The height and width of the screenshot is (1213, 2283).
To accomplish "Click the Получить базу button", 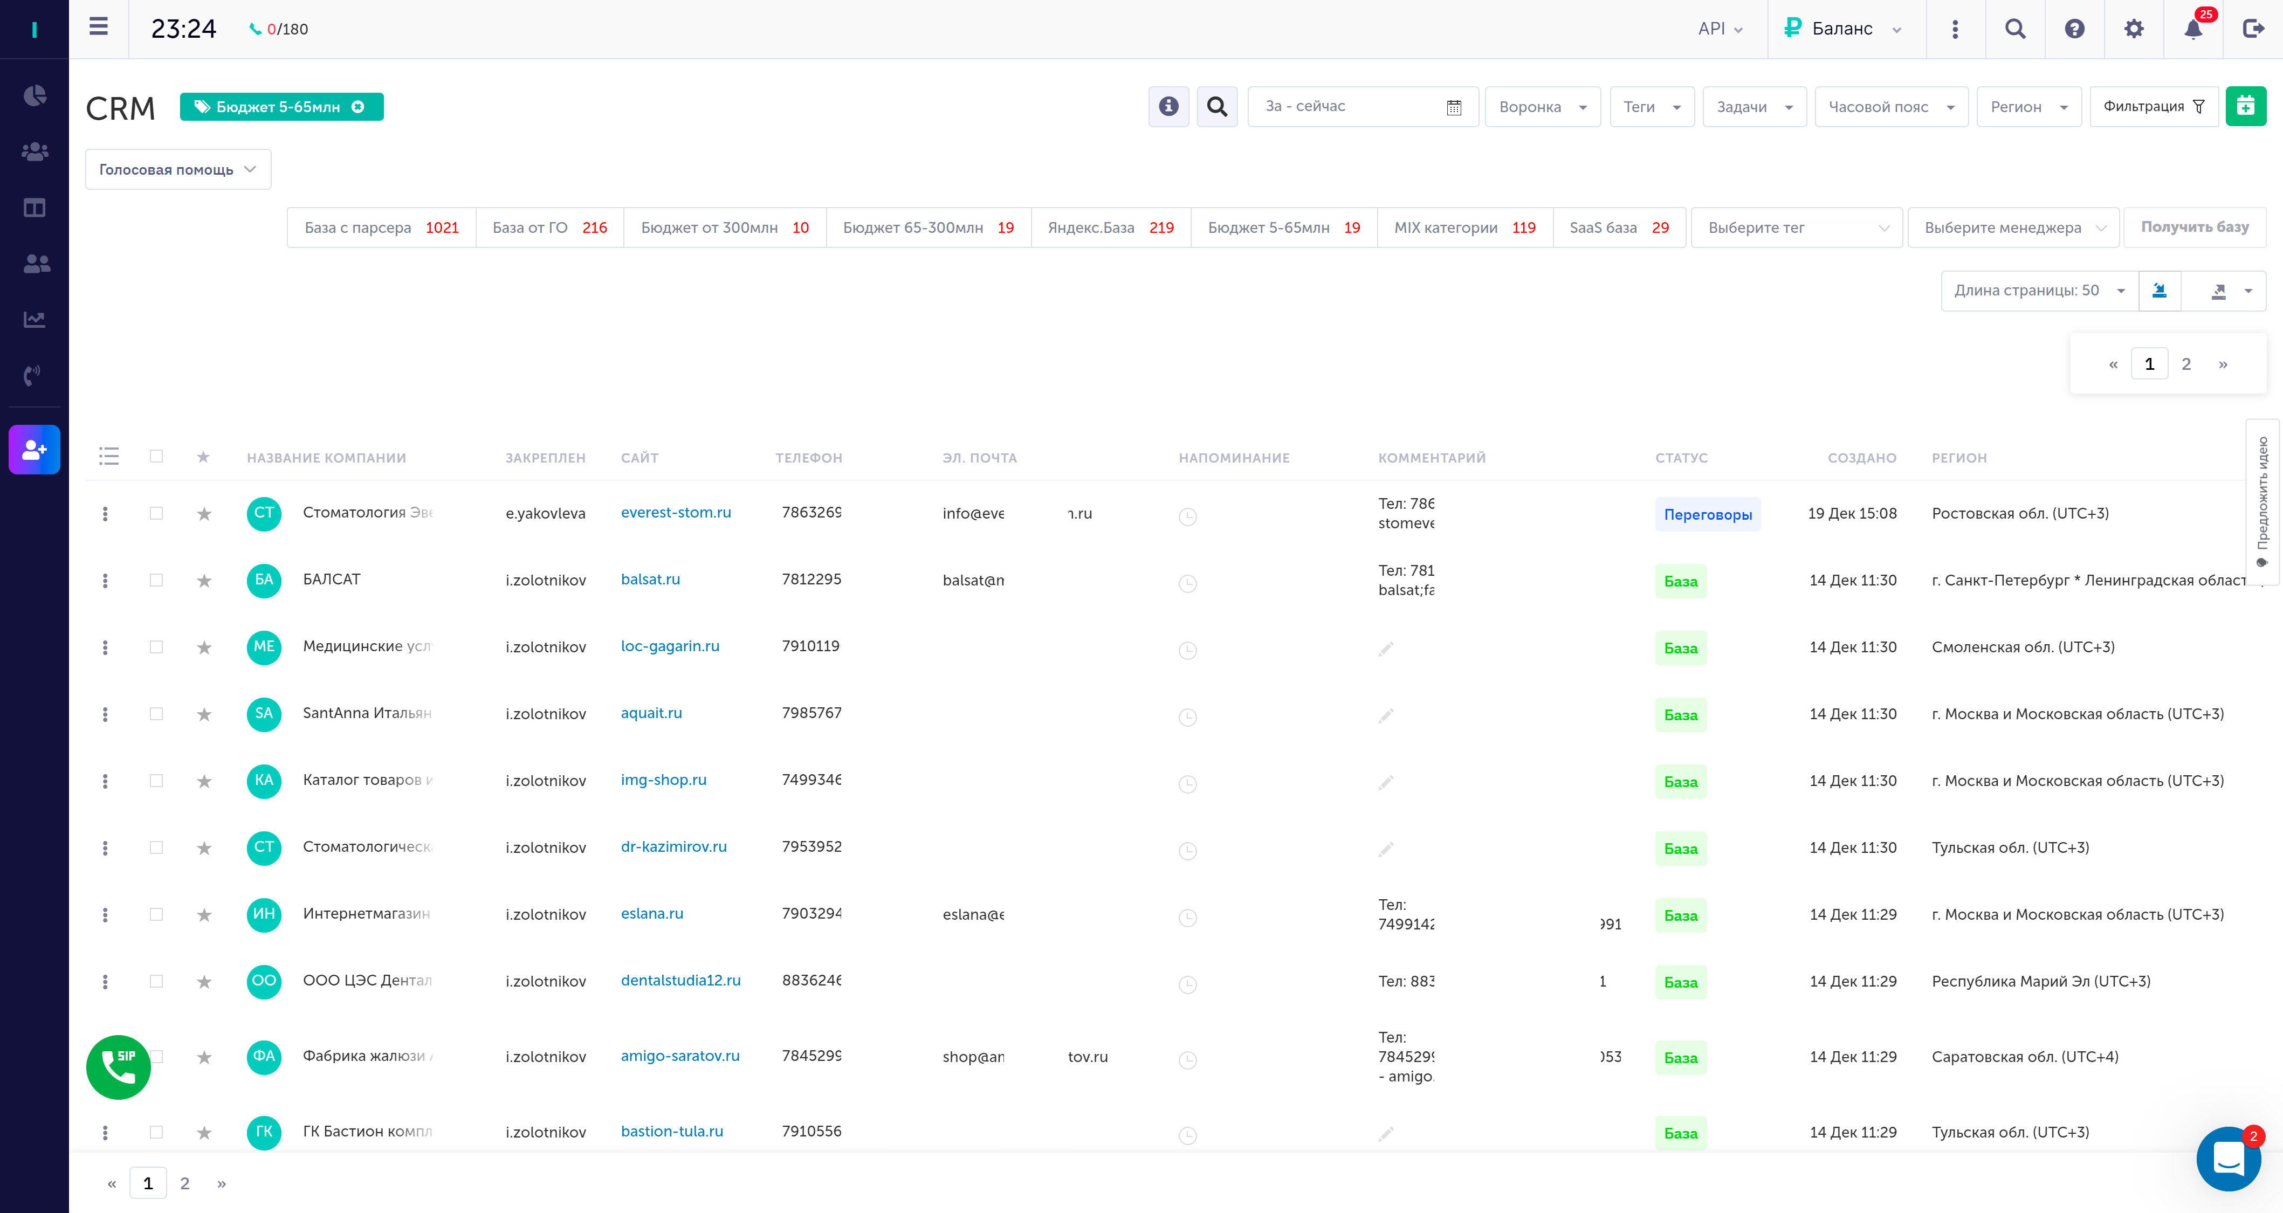I will pos(2195,227).
